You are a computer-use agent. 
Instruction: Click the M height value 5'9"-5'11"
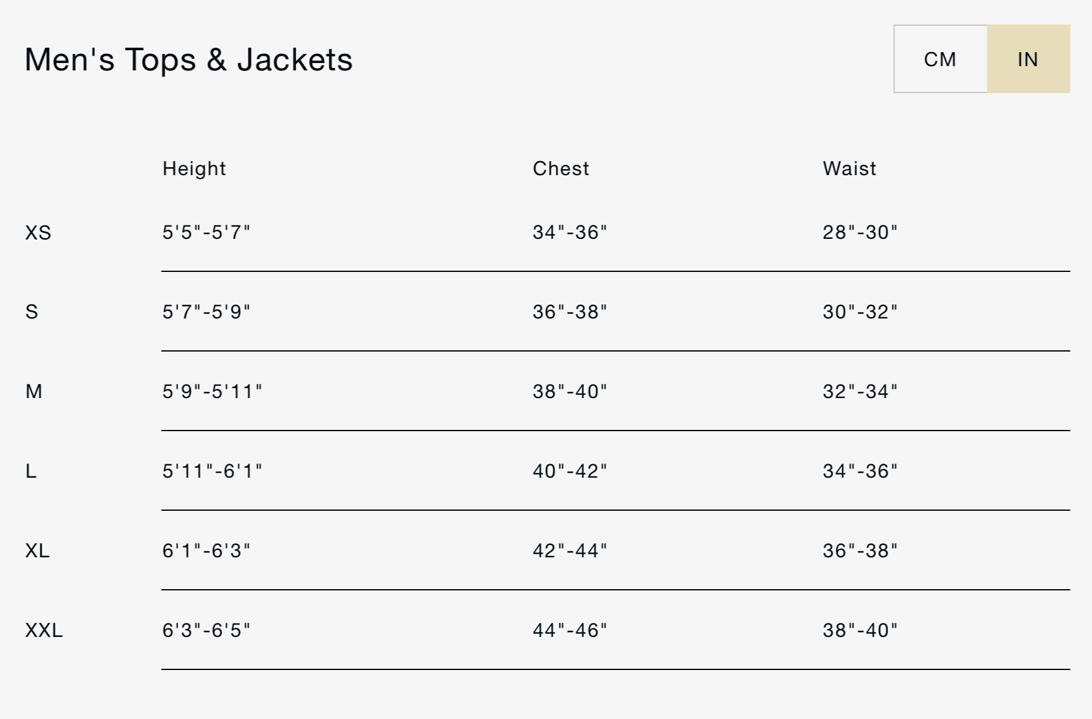(212, 391)
